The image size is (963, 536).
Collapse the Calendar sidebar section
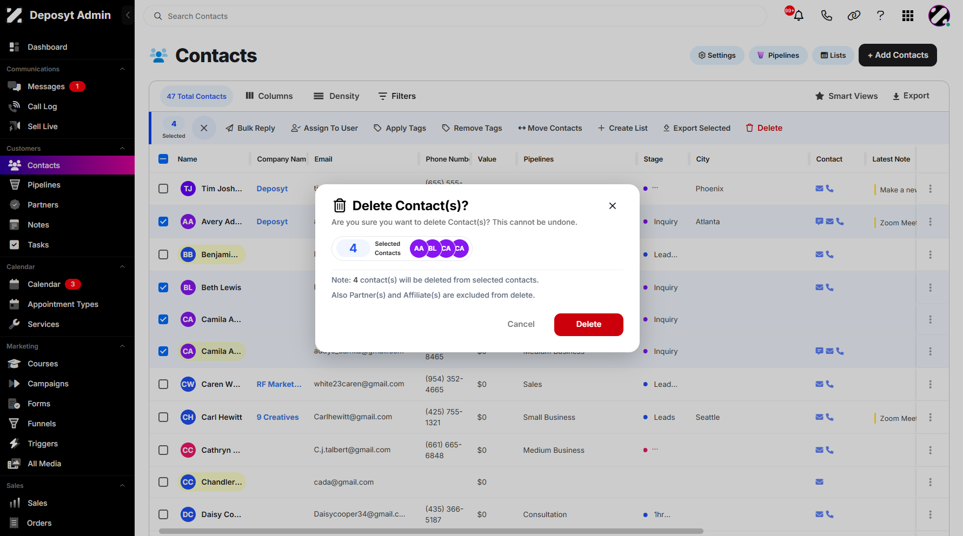(x=122, y=267)
